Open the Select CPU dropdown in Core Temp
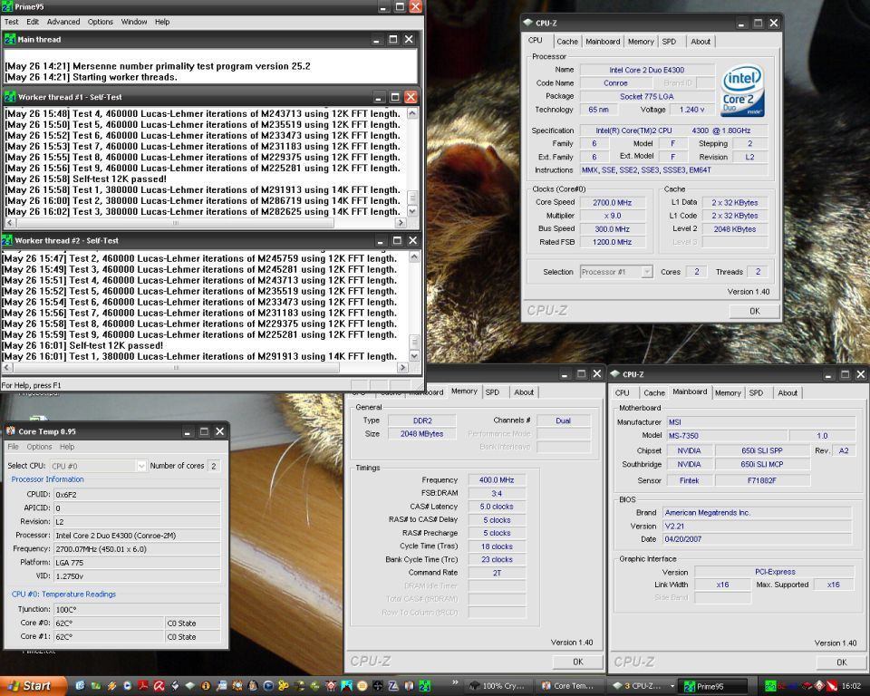Image resolution: width=870 pixels, height=696 pixels. tap(141, 466)
